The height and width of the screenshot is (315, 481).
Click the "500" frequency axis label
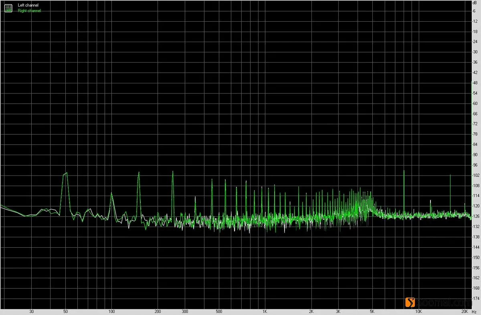point(219,311)
